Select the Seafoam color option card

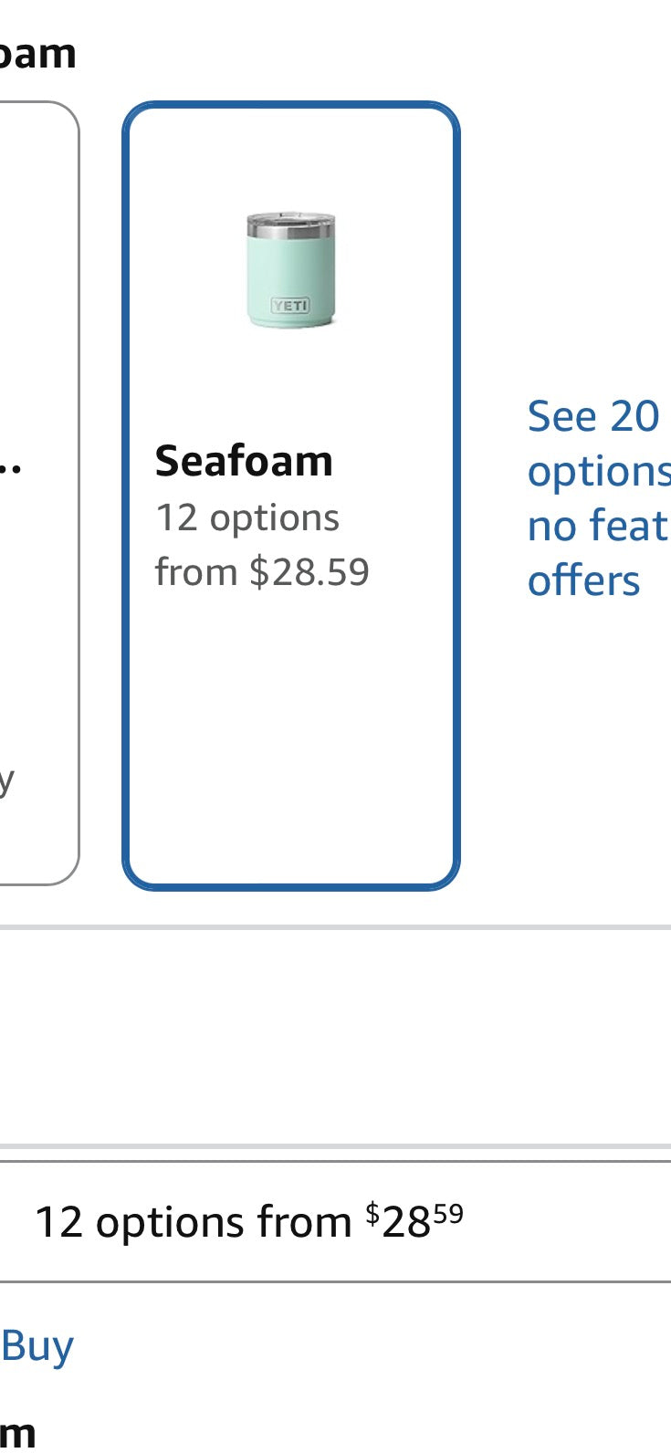(x=291, y=496)
